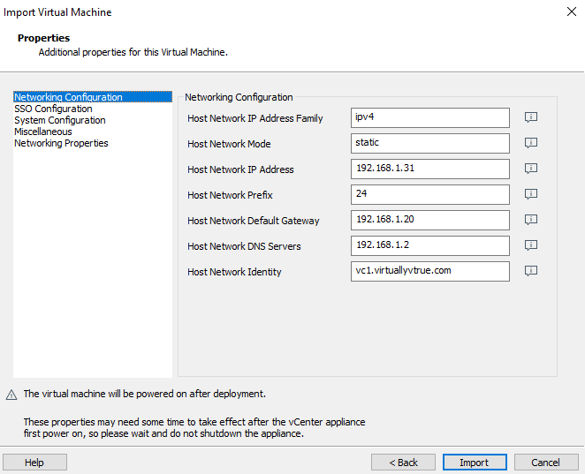Select the Miscellaneous category
The image size is (585, 474).
(43, 132)
